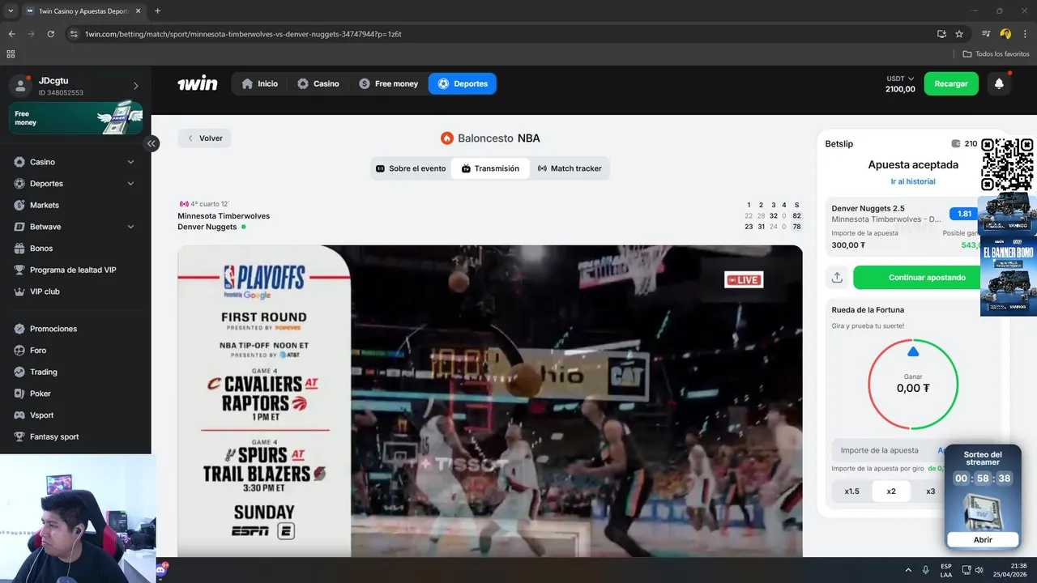1037x583 pixels.
Task: Click the green Recargar button
Action: (951, 83)
